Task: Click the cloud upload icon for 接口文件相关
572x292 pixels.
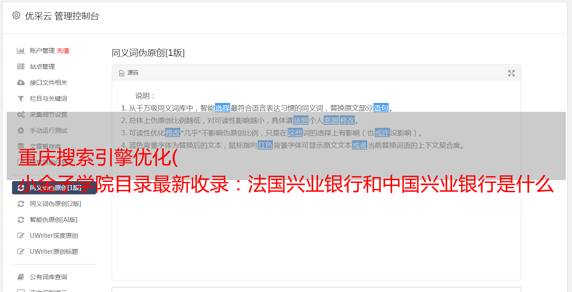Action: (20, 83)
